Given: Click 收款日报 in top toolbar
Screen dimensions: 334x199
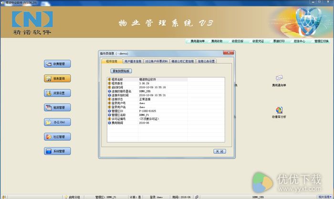Looking at the screenshot, I should [238, 41].
